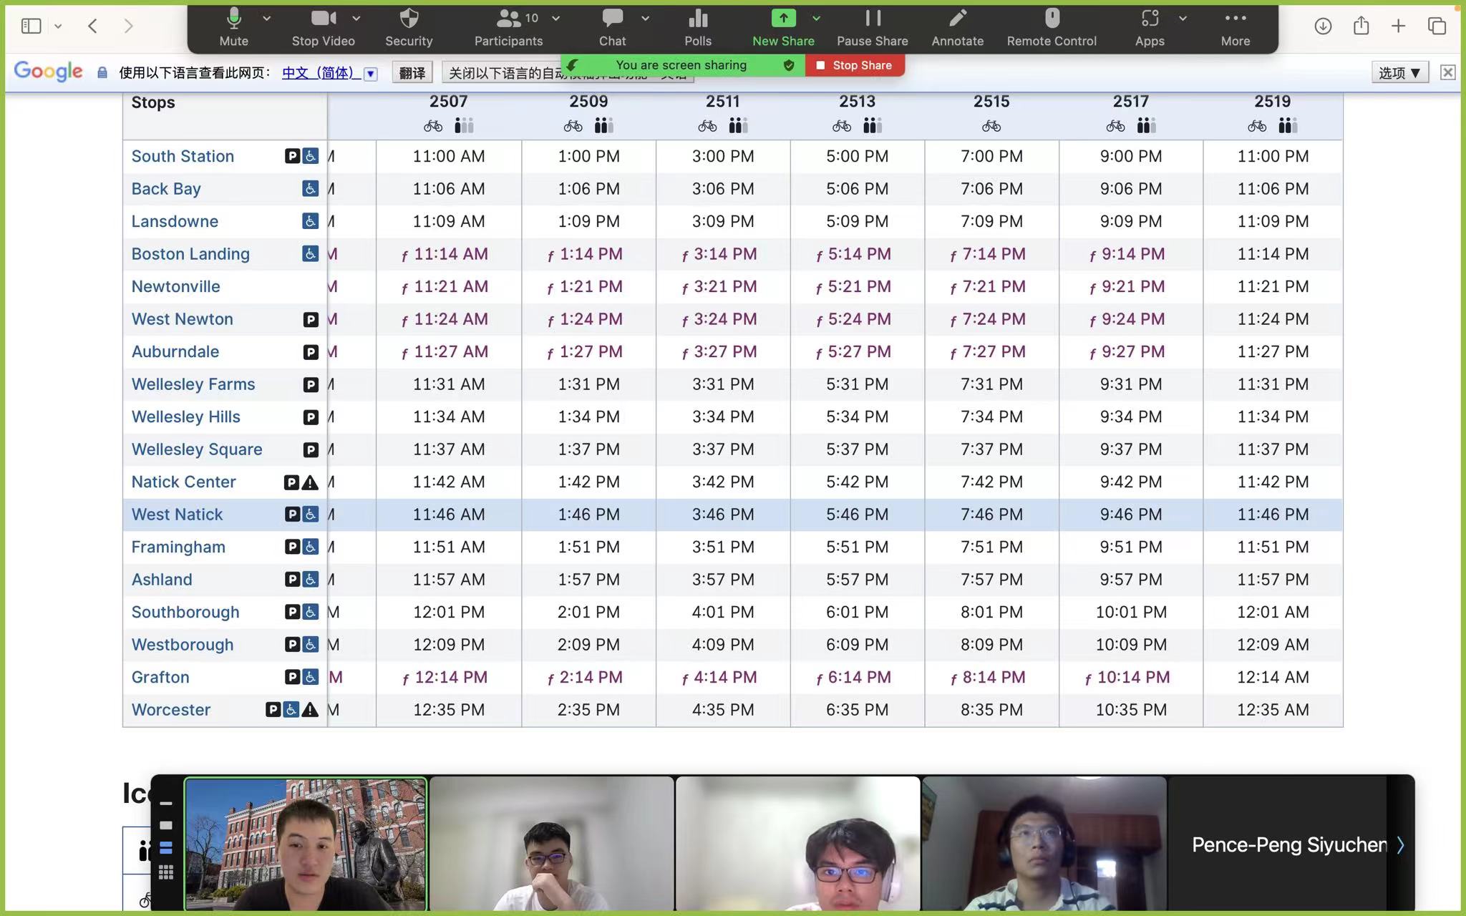The image size is (1466, 916).
Task: Toggle the browser sidebar icon
Action: tap(31, 26)
